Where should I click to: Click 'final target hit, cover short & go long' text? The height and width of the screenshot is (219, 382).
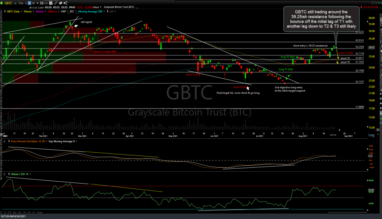(238, 93)
